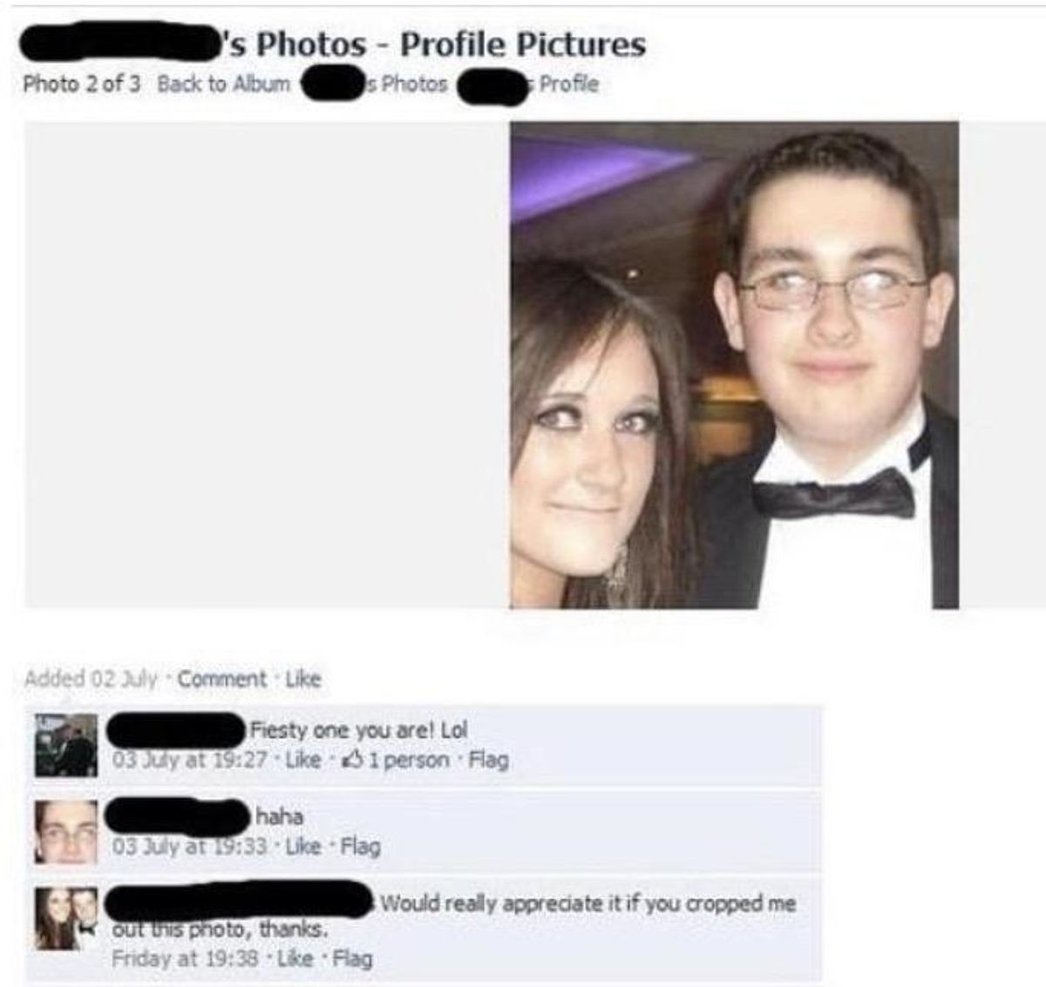Screen dimensions: 1046x987
Task: Click the Back to Album link
Action: (224, 84)
